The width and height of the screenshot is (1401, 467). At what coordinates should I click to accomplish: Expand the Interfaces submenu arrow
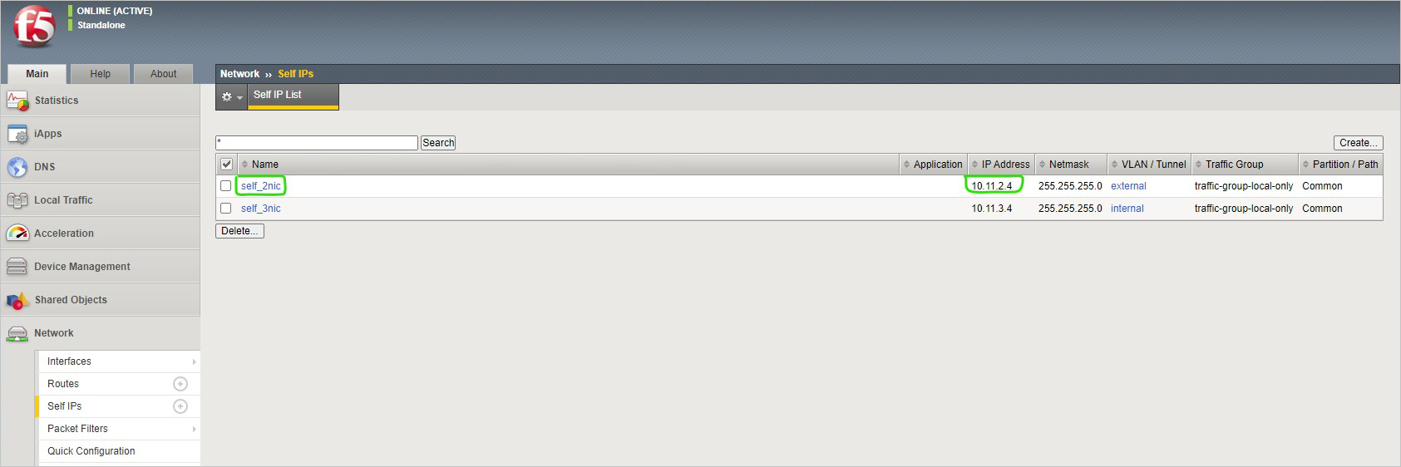point(195,361)
